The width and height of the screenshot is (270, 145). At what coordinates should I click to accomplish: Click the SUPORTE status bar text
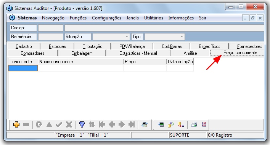click(179, 135)
